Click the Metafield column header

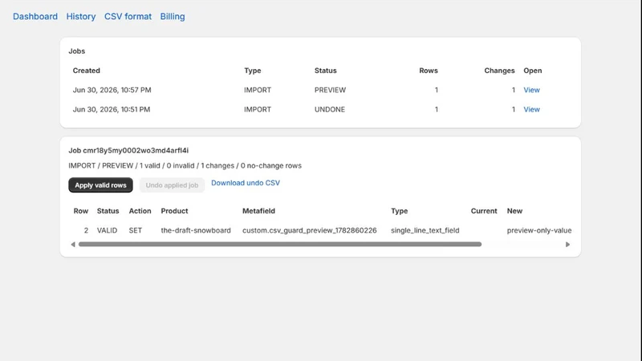coord(258,211)
